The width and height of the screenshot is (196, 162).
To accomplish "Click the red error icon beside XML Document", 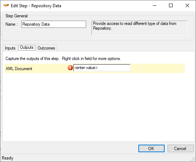I will click(70, 68).
